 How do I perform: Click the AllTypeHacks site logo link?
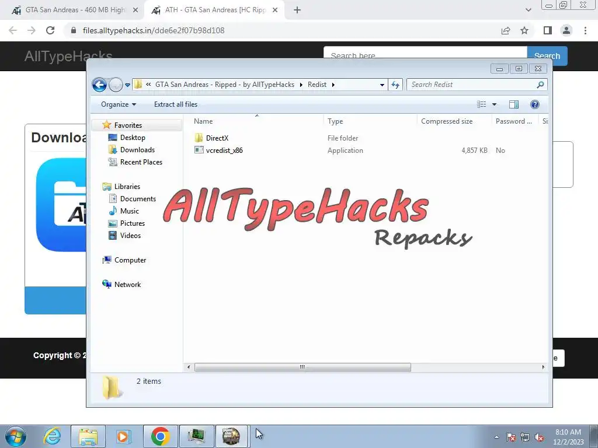click(x=68, y=56)
